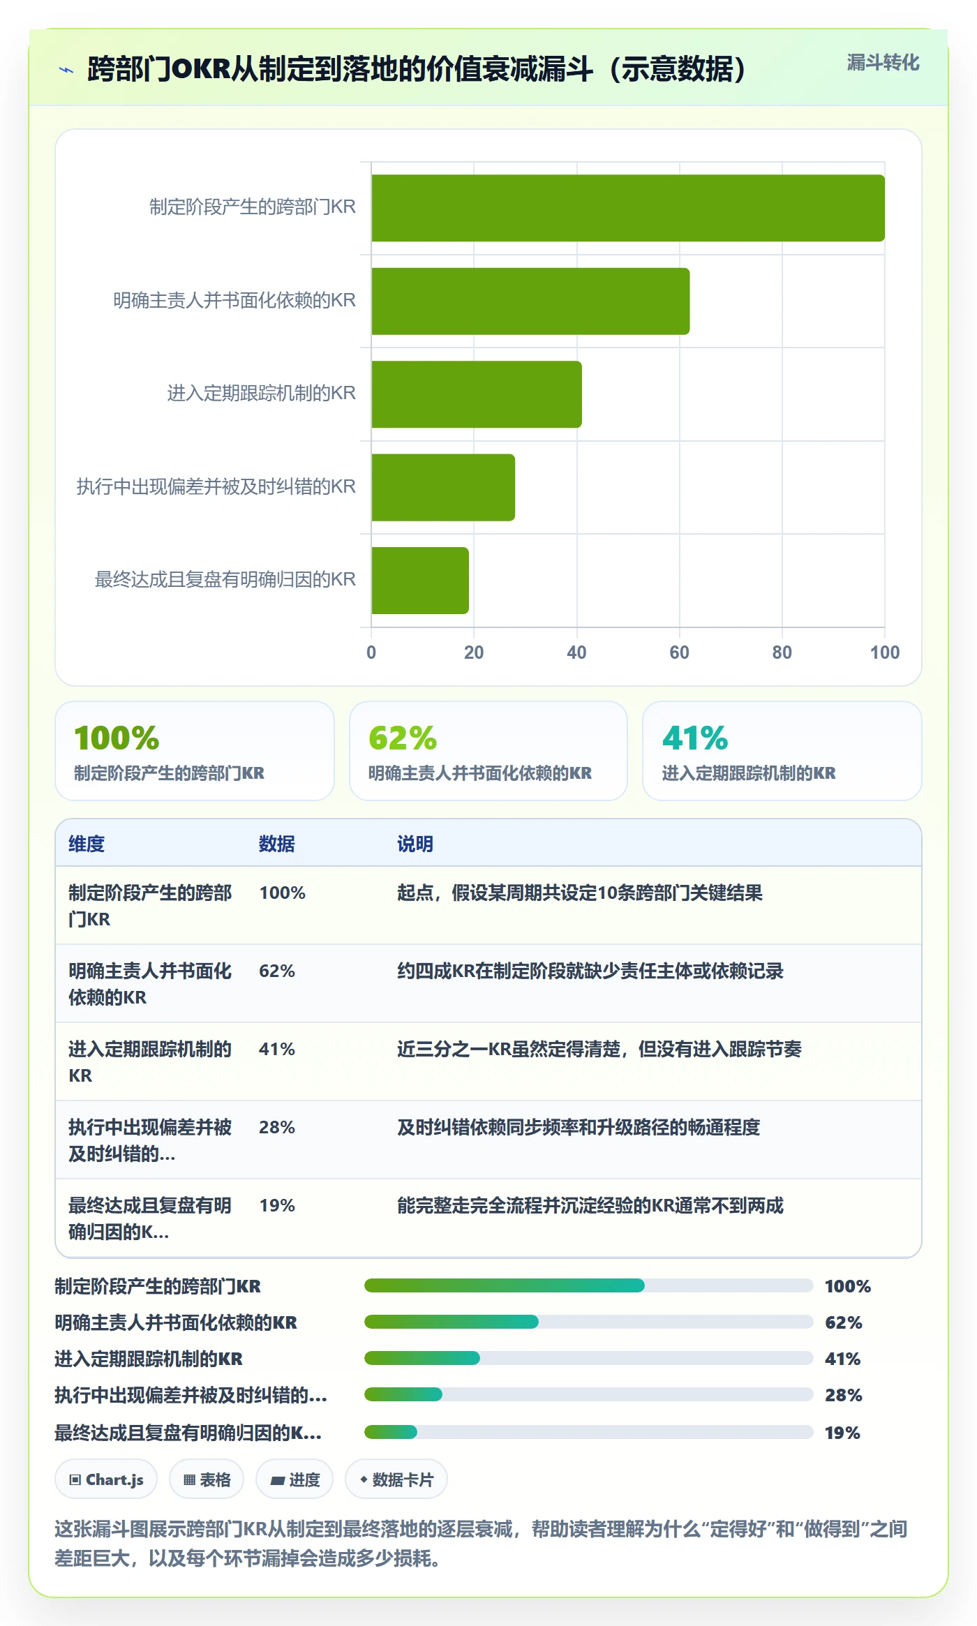This screenshot has width=977, height=1626.
Task: Click the table cell 明确主责人并书面化依赖的KR
Action: 150,984
